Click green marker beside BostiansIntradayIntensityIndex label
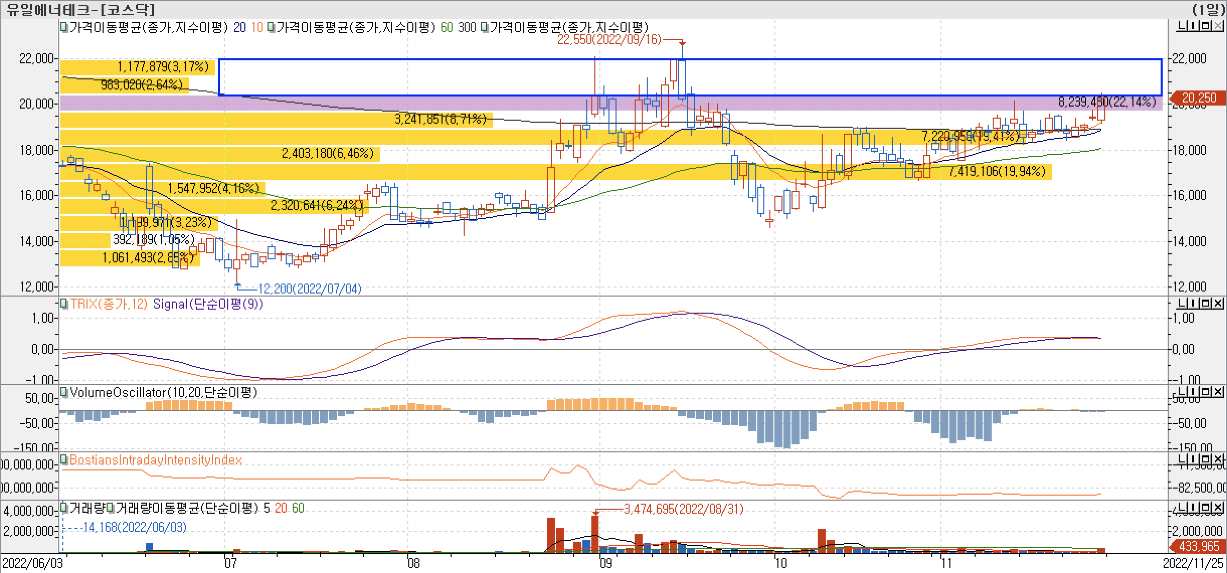This screenshot has width=1227, height=573. click(x=64, y=459)
